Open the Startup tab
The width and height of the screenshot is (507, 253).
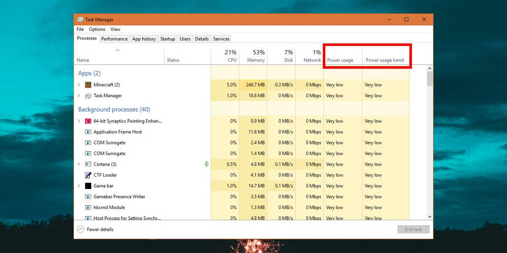pos(167,39)
